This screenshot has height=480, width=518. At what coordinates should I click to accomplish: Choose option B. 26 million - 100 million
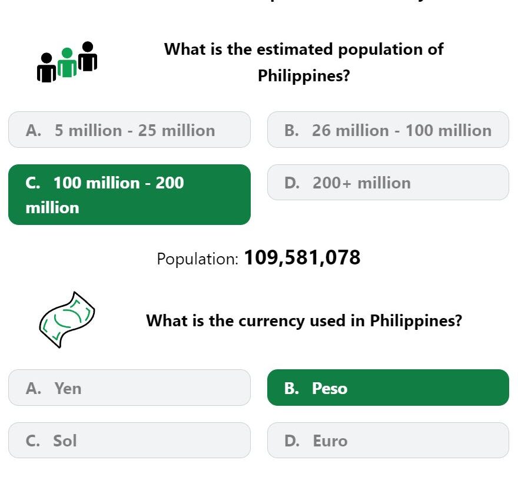[388, 130]
